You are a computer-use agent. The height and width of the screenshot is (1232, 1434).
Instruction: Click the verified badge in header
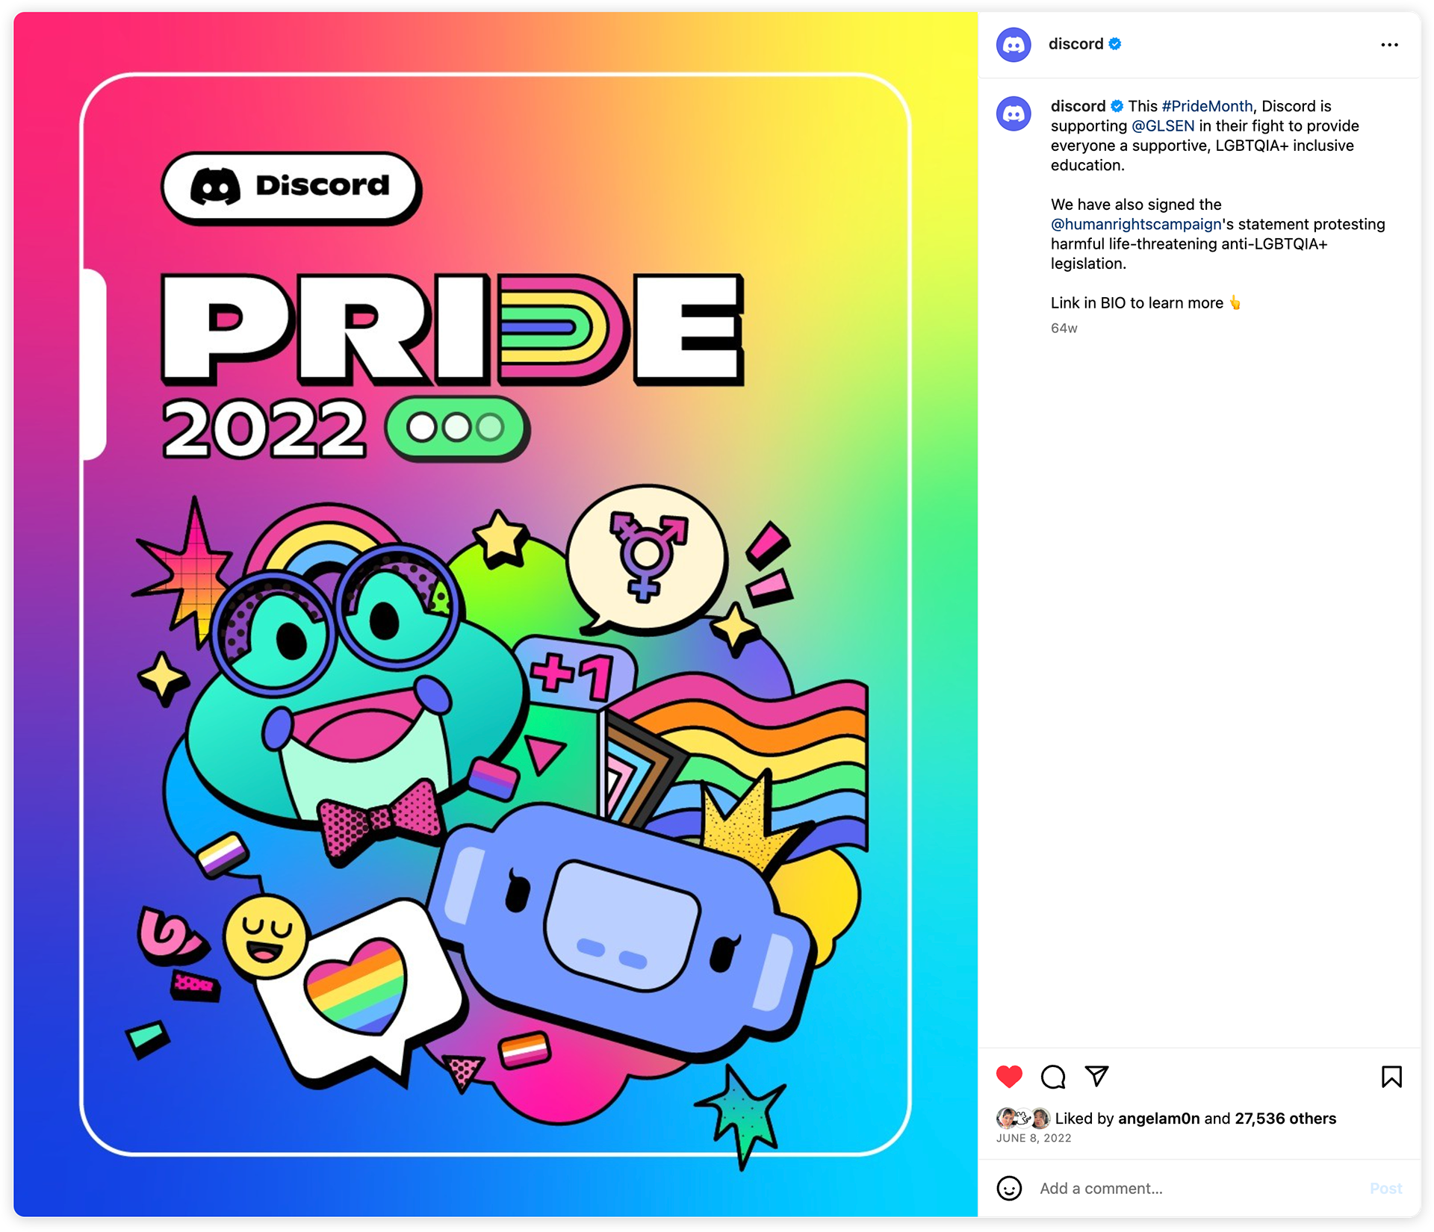coord(1115,44)
